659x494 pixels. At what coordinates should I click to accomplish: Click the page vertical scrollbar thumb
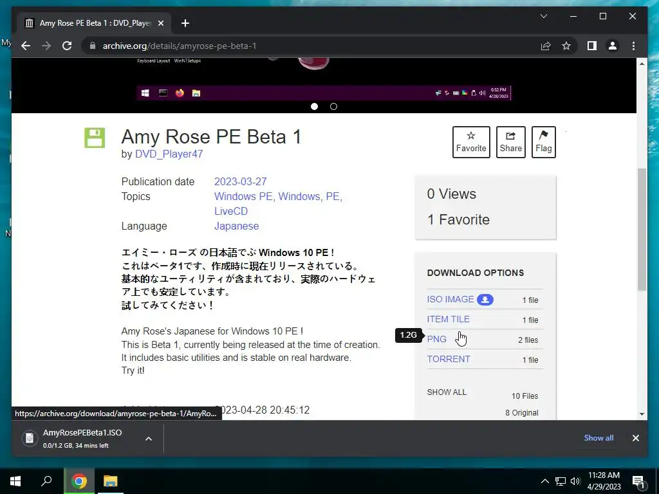(642, 230)
